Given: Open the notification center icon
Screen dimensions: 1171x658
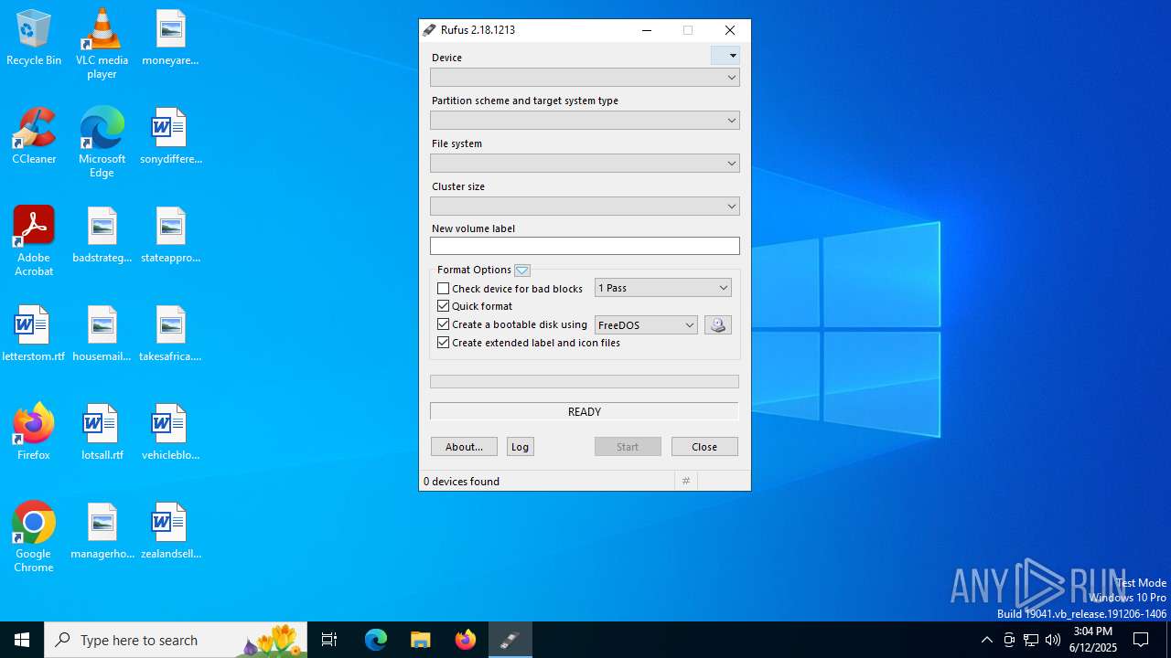Looking at the screenshot, I should click(1141, 640).
